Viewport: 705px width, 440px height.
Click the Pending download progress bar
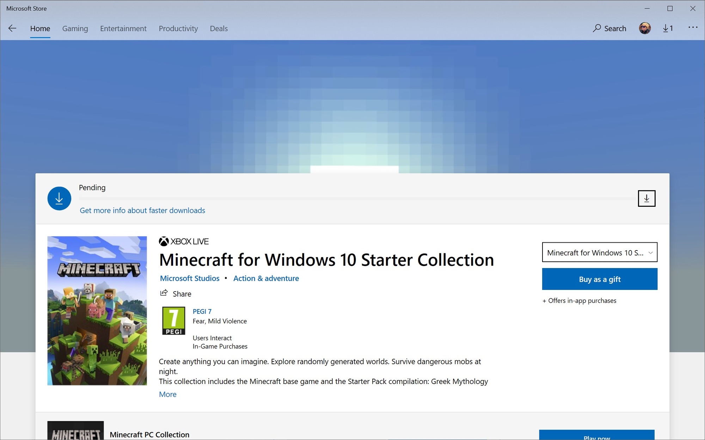click(357, 199)
